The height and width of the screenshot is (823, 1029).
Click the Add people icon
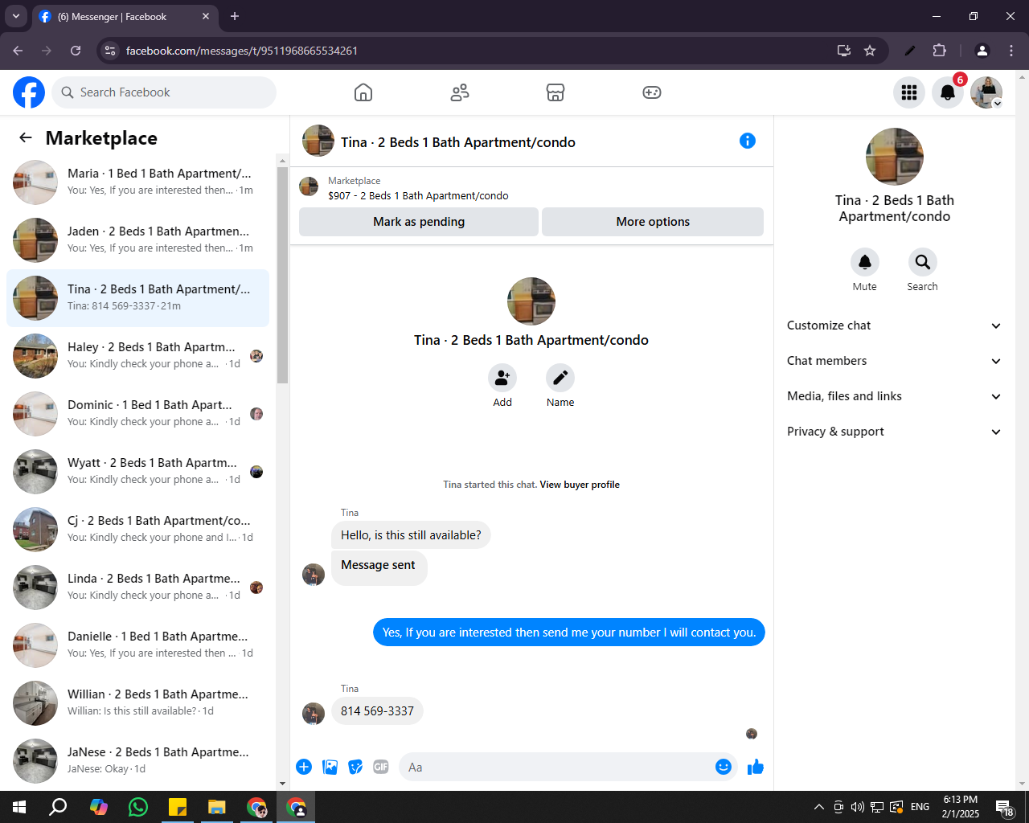[x=502, y=378]
